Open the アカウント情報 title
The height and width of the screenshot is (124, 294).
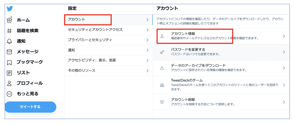(x=183, y=34)
